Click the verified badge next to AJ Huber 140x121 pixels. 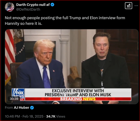pyautogui.click(x=32, y=108)
